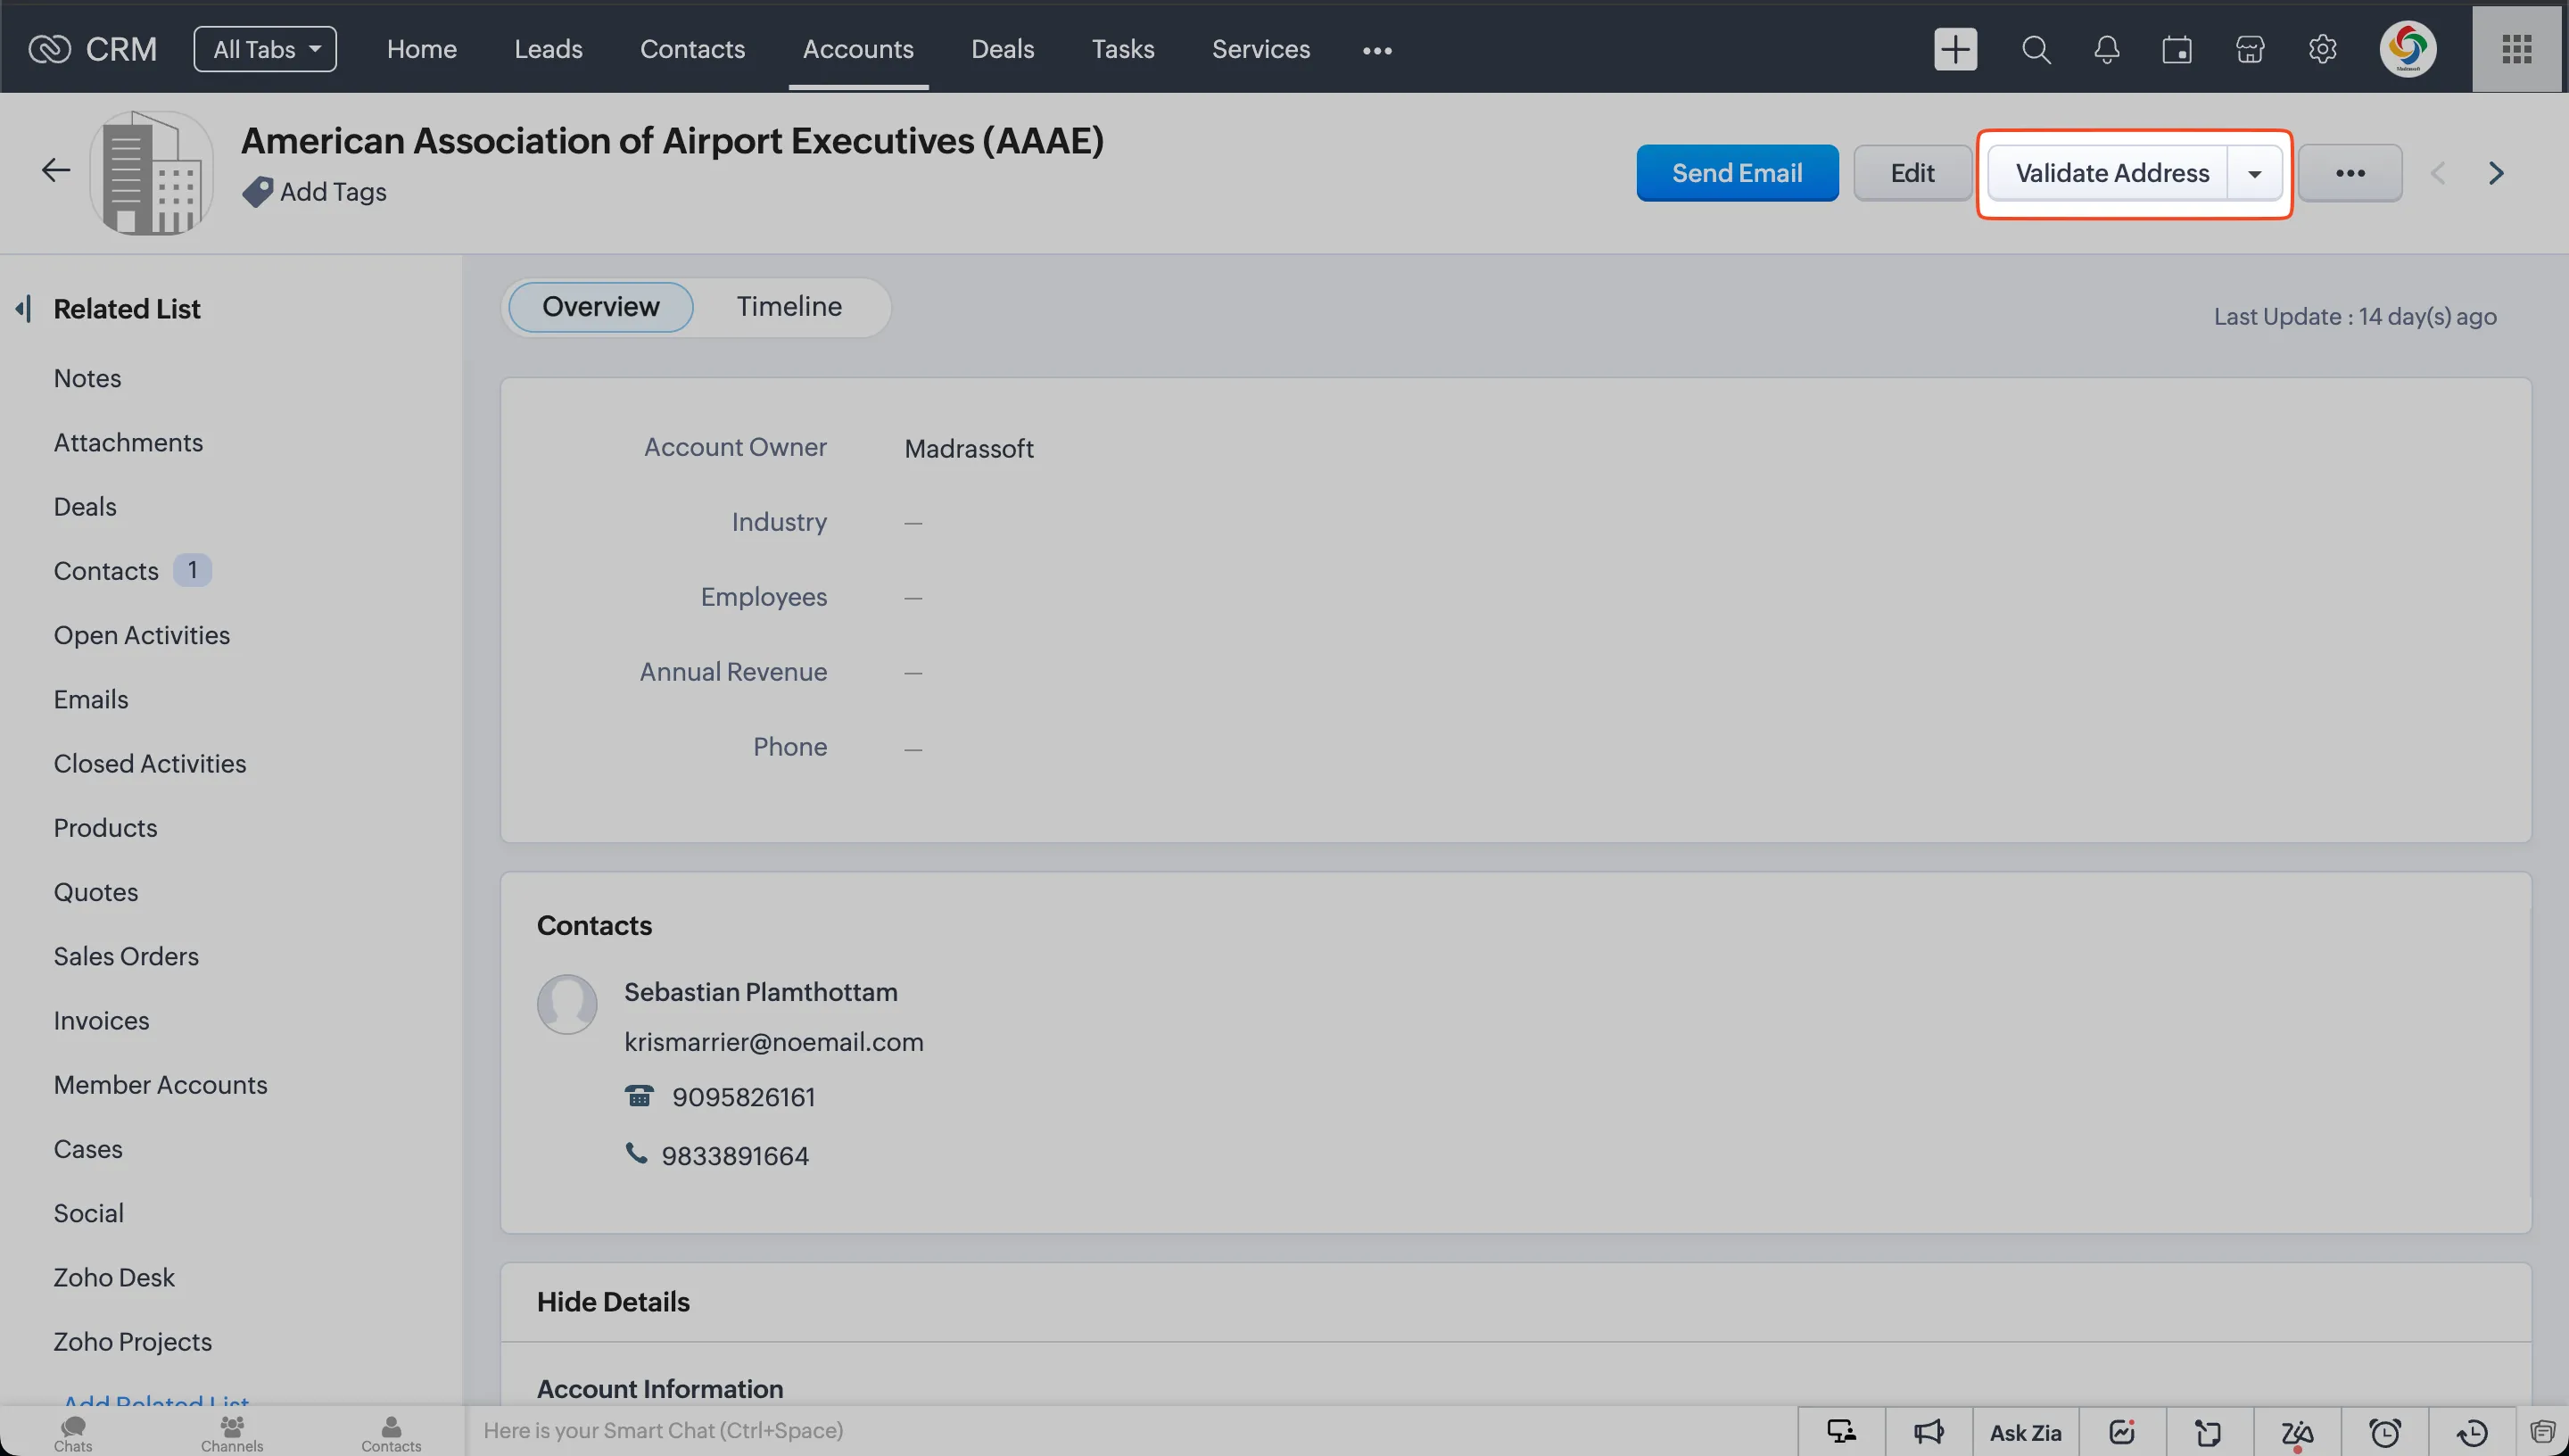Open Channels in the bottom bar
Screen dimensions: 2569x1456
[x=232, y=1433]
